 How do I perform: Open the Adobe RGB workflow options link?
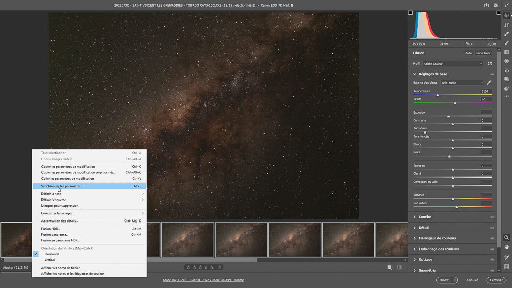point(203,280)
